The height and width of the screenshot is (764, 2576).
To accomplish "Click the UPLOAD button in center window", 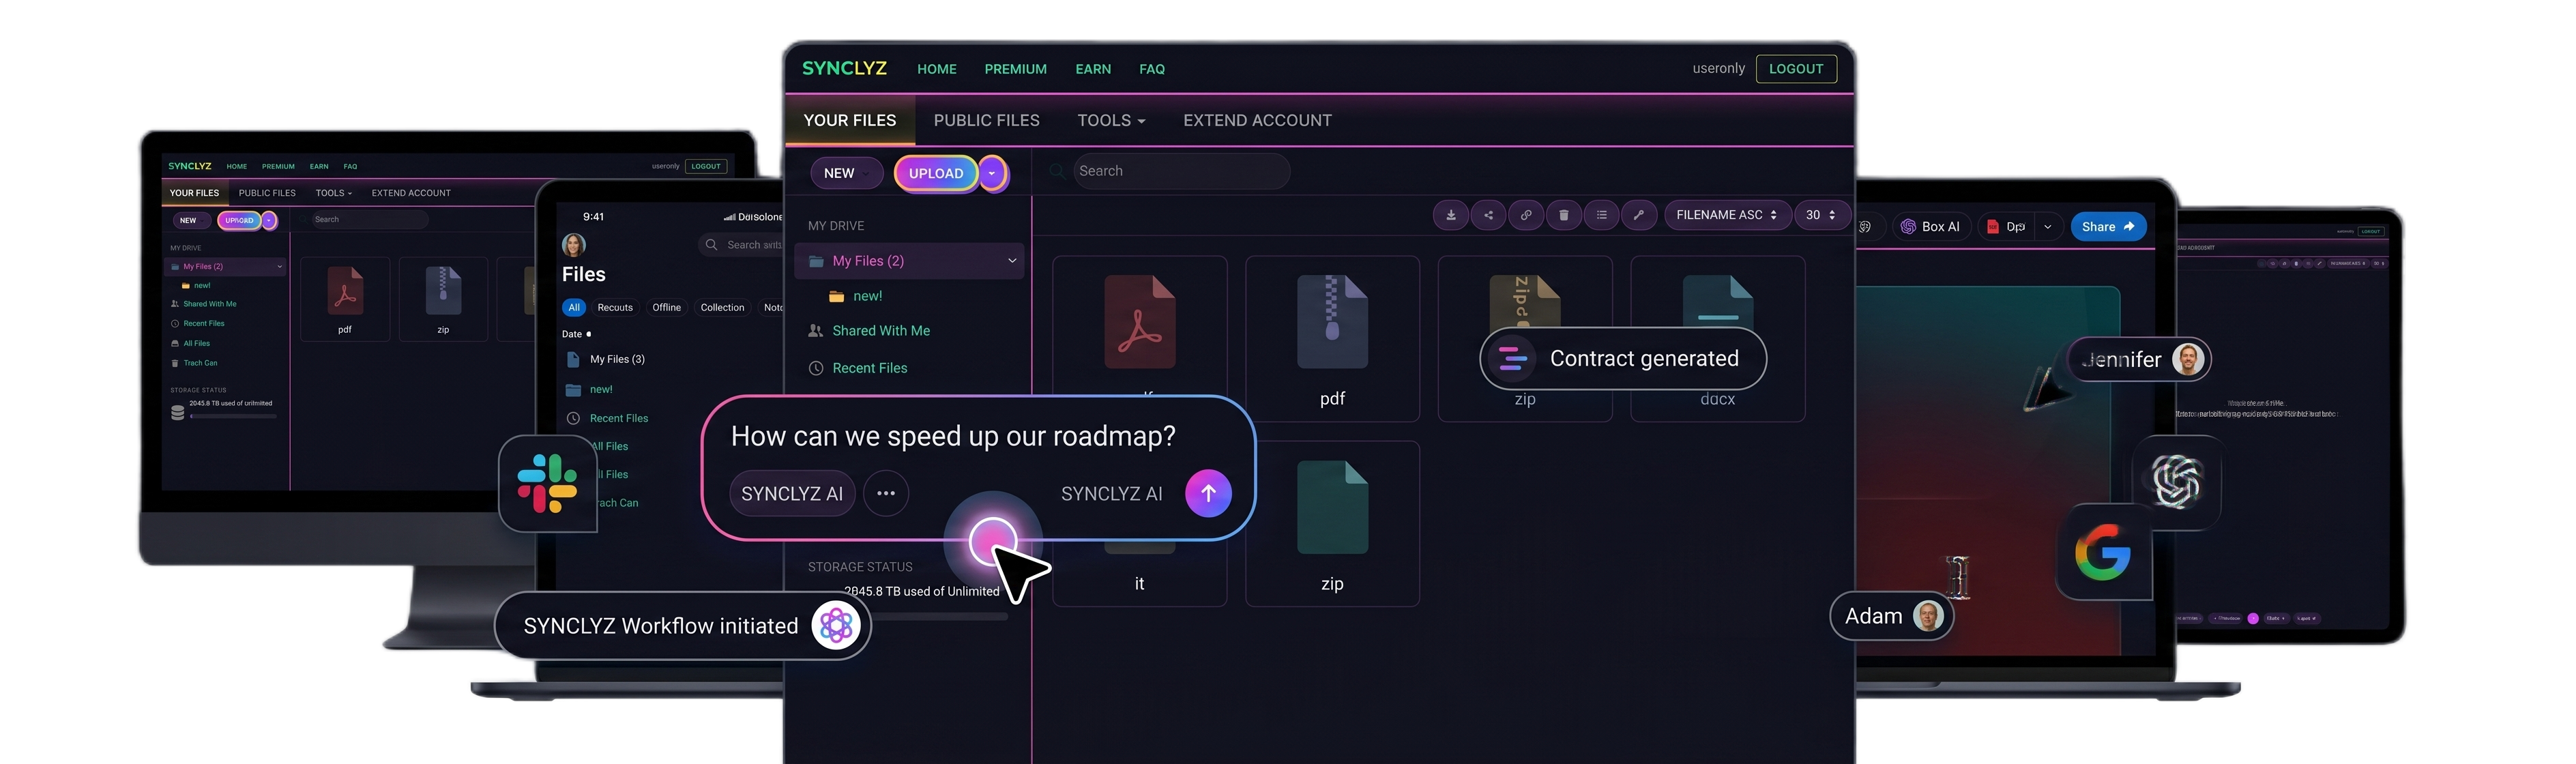I will pos(936,173).
